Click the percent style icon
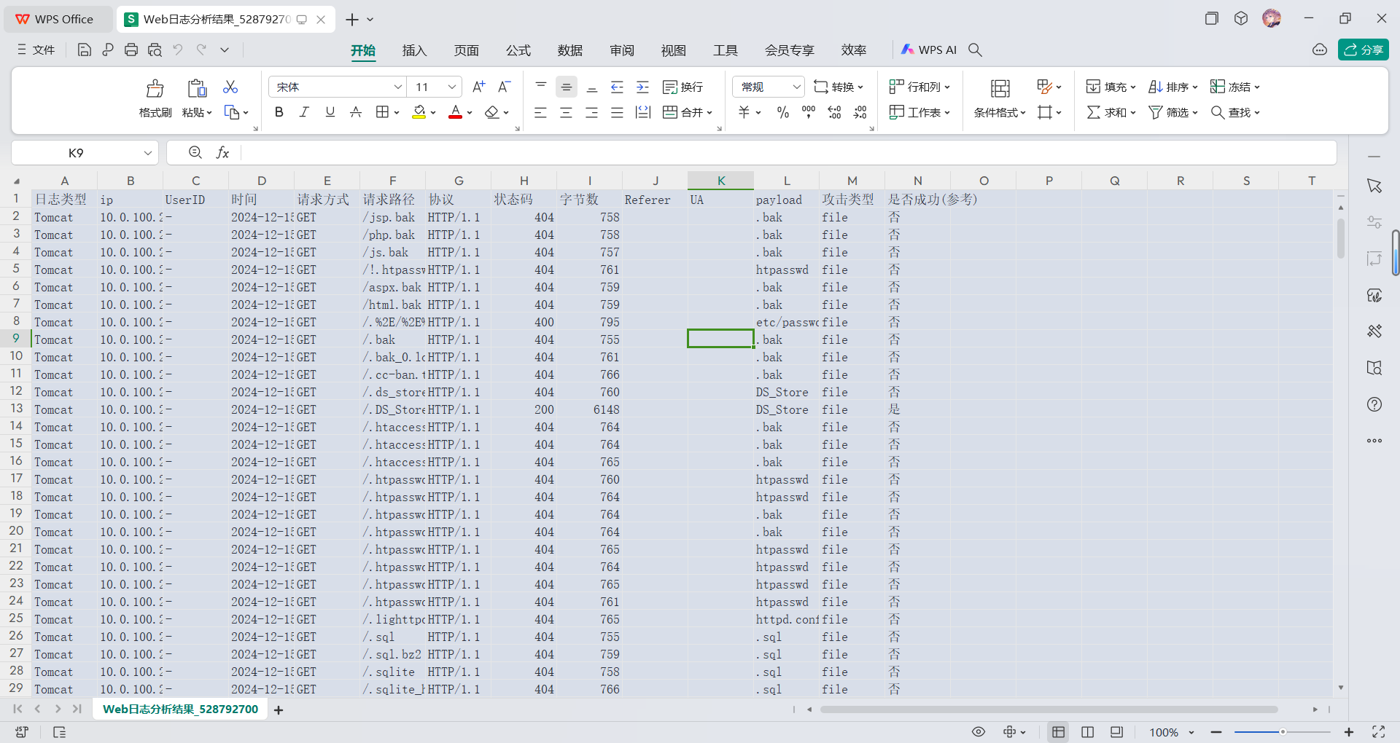 [783, 112]
